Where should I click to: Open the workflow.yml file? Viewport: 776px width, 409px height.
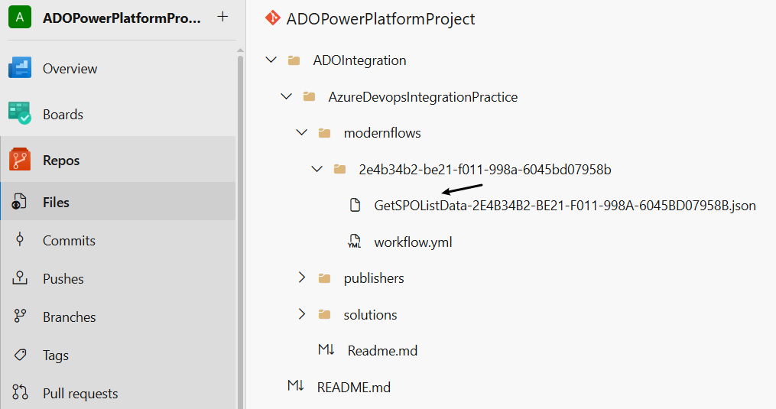(x=414, y=242)
